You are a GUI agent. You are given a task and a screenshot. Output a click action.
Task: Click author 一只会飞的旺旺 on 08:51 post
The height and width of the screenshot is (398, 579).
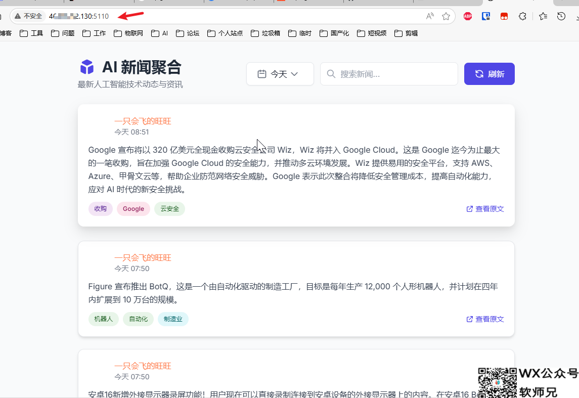143,121
